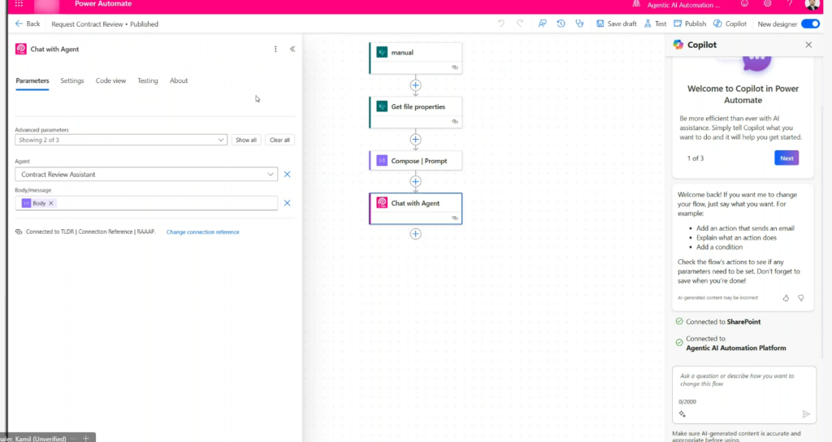Open the feedback smiley icon
The image size is (832, 442).
[744, 4]
